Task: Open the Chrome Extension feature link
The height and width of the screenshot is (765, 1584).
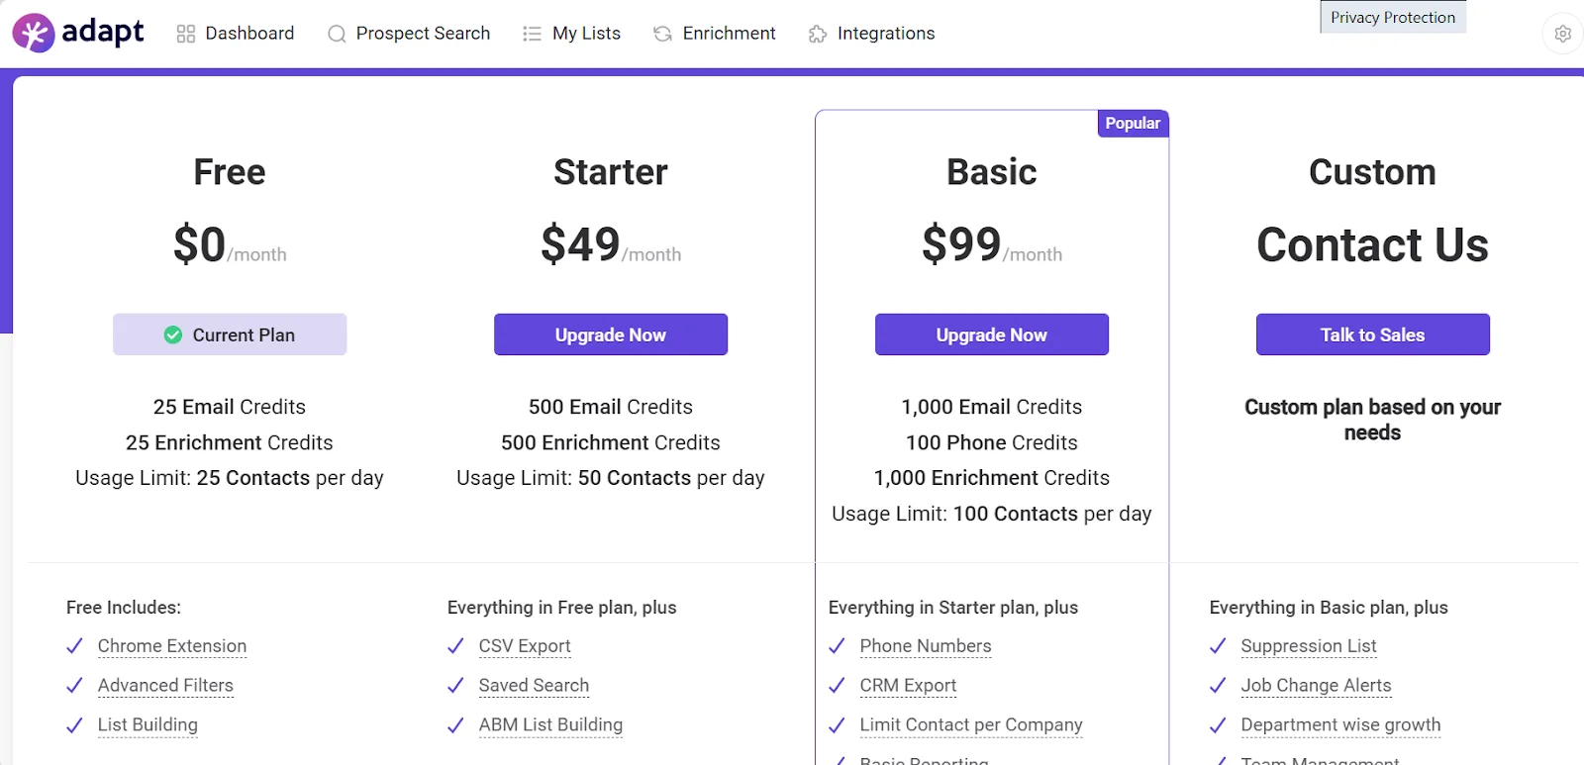Action: (x=172, y=646)
